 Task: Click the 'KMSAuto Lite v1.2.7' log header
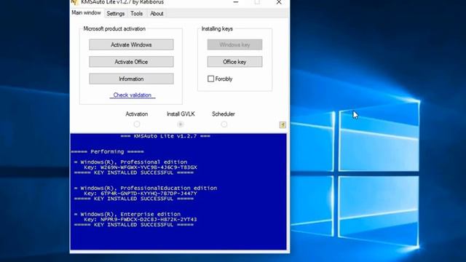point(165,136)
